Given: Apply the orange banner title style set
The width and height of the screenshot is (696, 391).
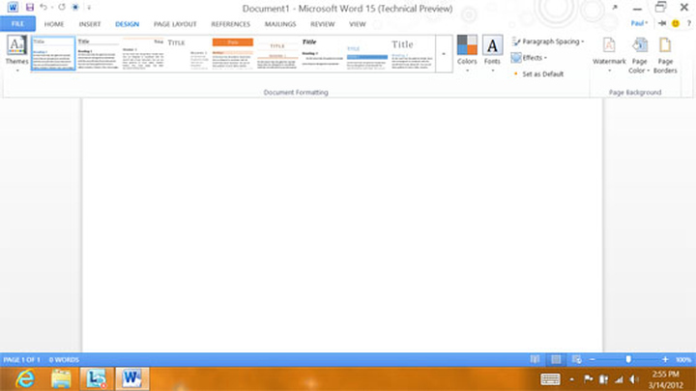Looking at the screenshot, I should [x=233, y=54].
